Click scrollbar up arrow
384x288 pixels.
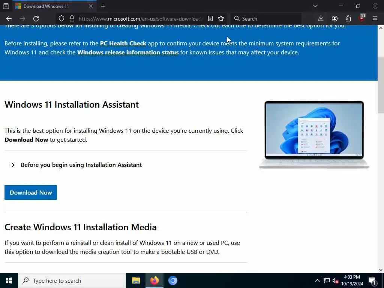[381, 28]
